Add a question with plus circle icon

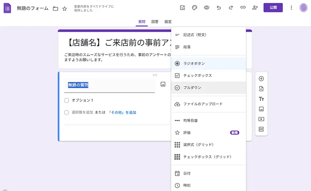click(x=261, y=79)
